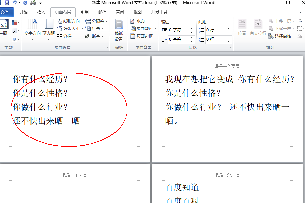Open the 审阅 tab
This screenshot has height=203, width=305.
click(120, 12)
